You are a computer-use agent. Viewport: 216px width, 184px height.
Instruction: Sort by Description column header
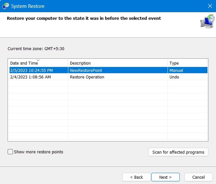[x=118, y=63]
